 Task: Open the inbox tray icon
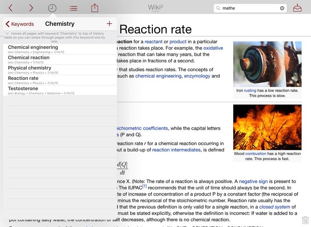click(297, 8)
